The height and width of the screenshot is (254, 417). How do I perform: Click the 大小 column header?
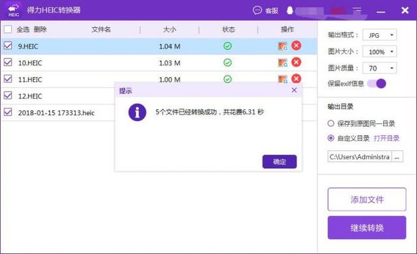coord(169,29)
